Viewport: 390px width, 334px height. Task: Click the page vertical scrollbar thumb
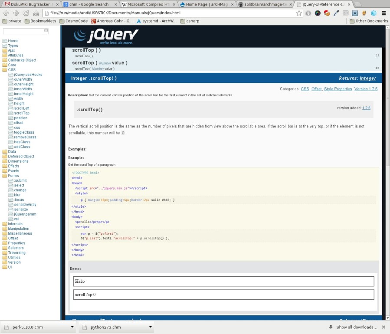click(x=387, y=97)
